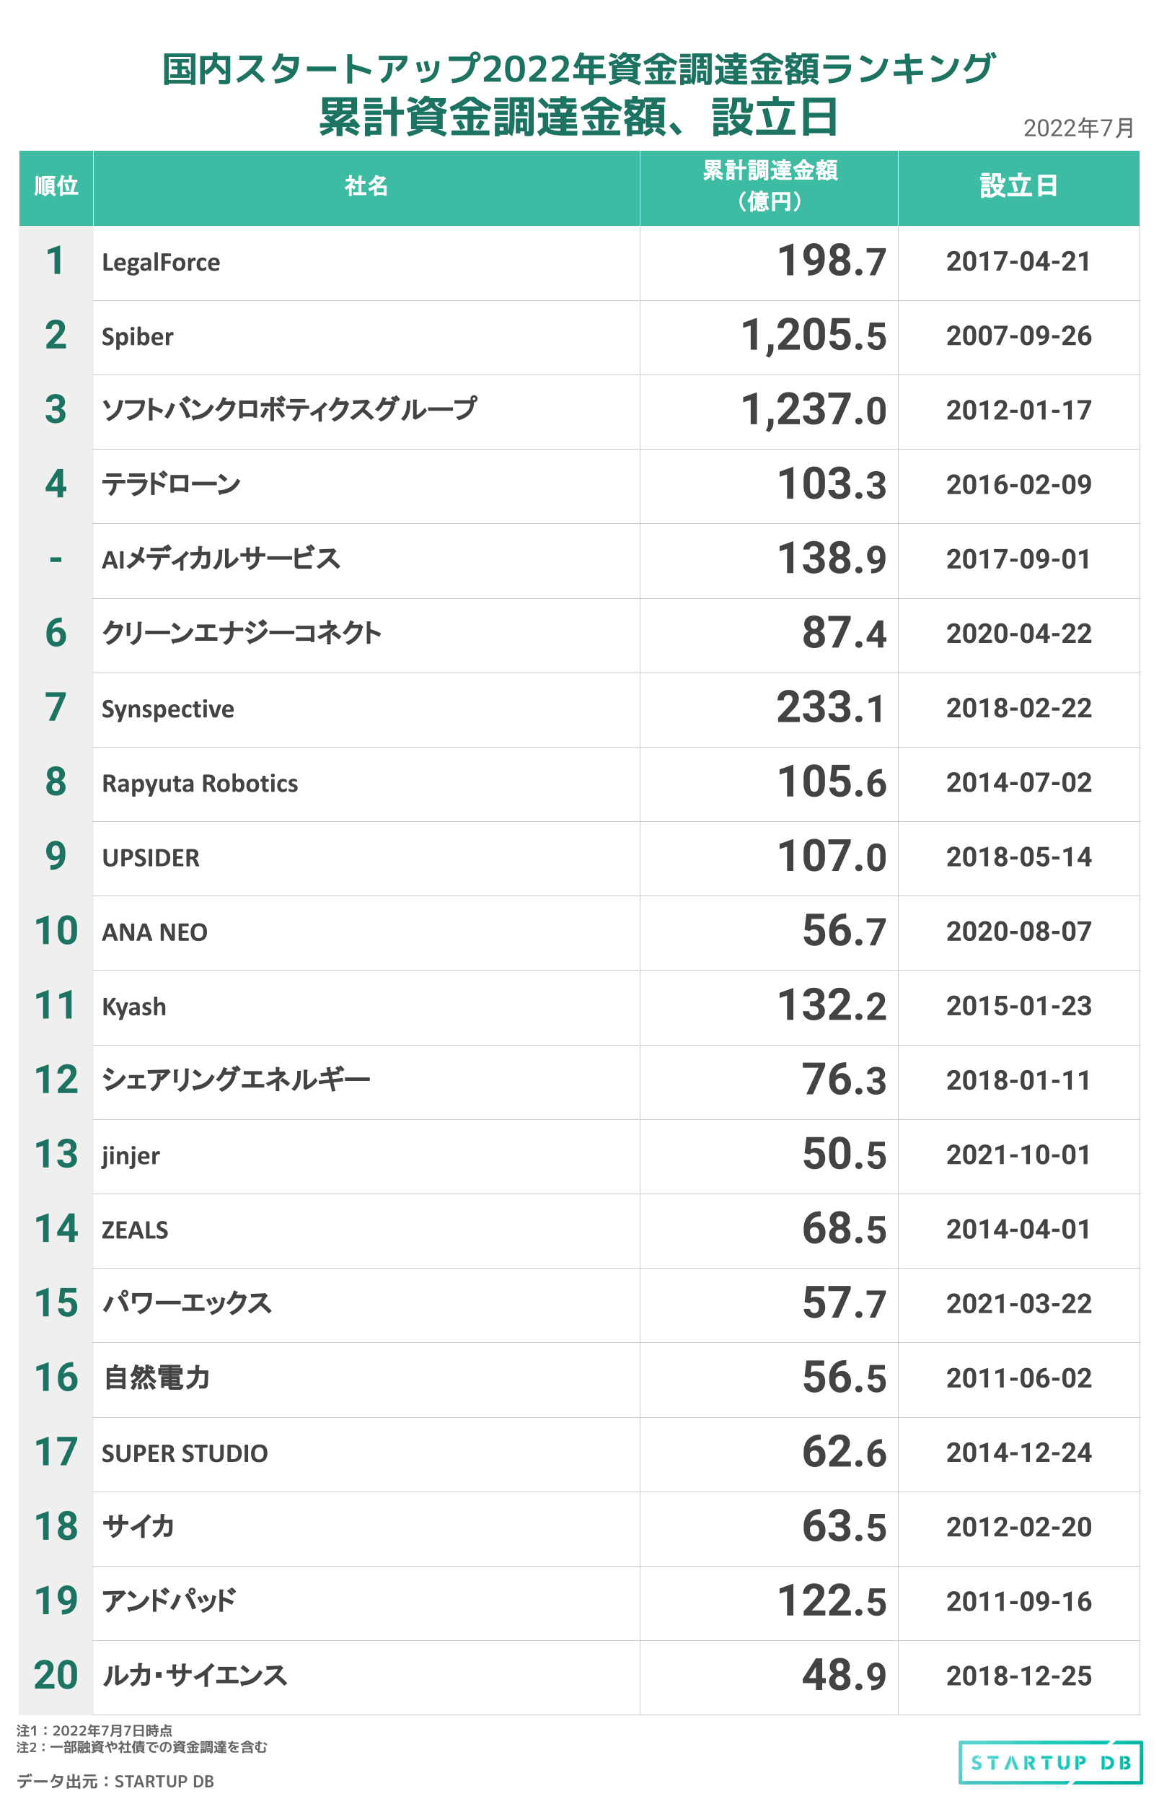Viewport: 1159px width, 1804px height.
Task: Click the founding date 2017-04-21
Action: [x=1018, y=262]
